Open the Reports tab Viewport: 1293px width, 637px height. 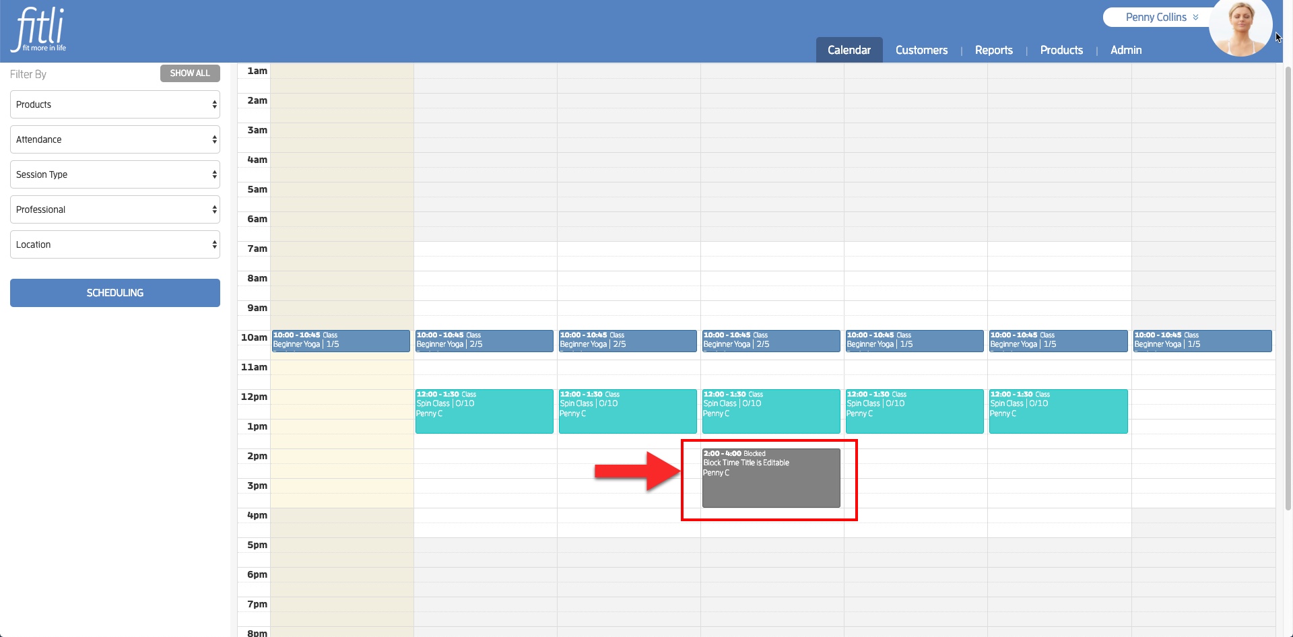[x=994, y=50]
